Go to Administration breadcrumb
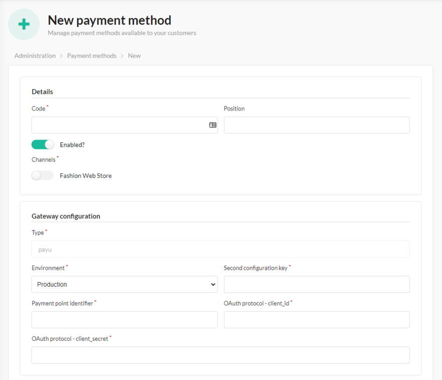 [35, 56]
